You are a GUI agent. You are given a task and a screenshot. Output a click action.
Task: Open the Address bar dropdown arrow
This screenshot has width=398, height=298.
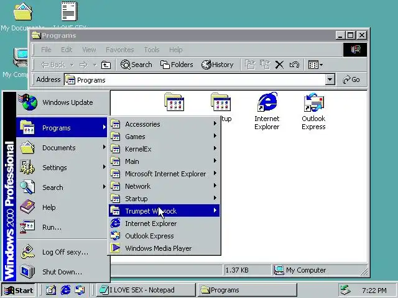[330, 80]
